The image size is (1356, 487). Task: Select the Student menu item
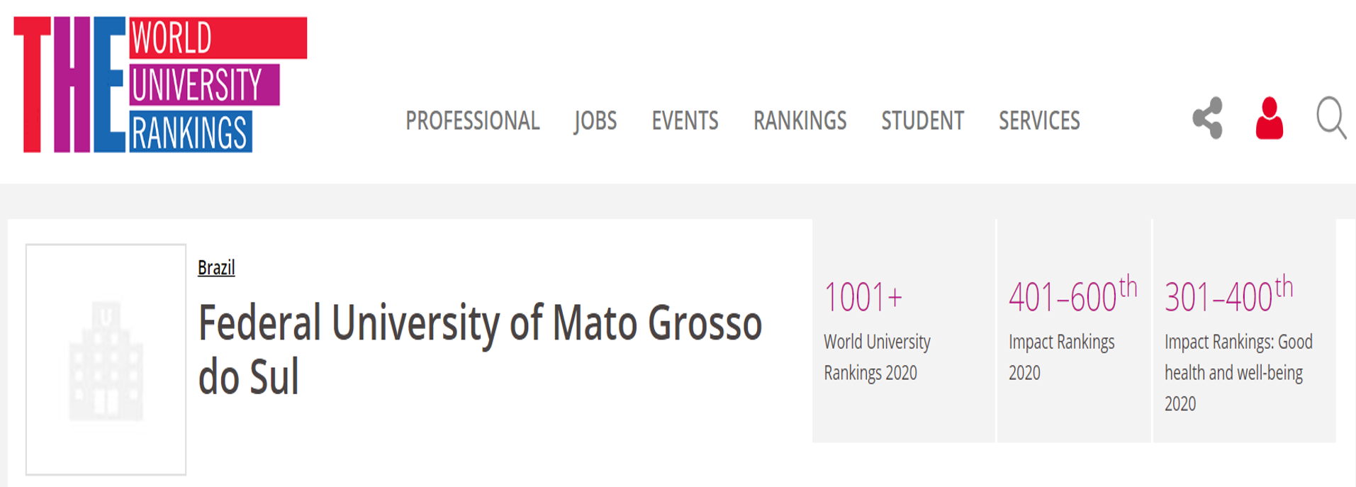point(922,121)
